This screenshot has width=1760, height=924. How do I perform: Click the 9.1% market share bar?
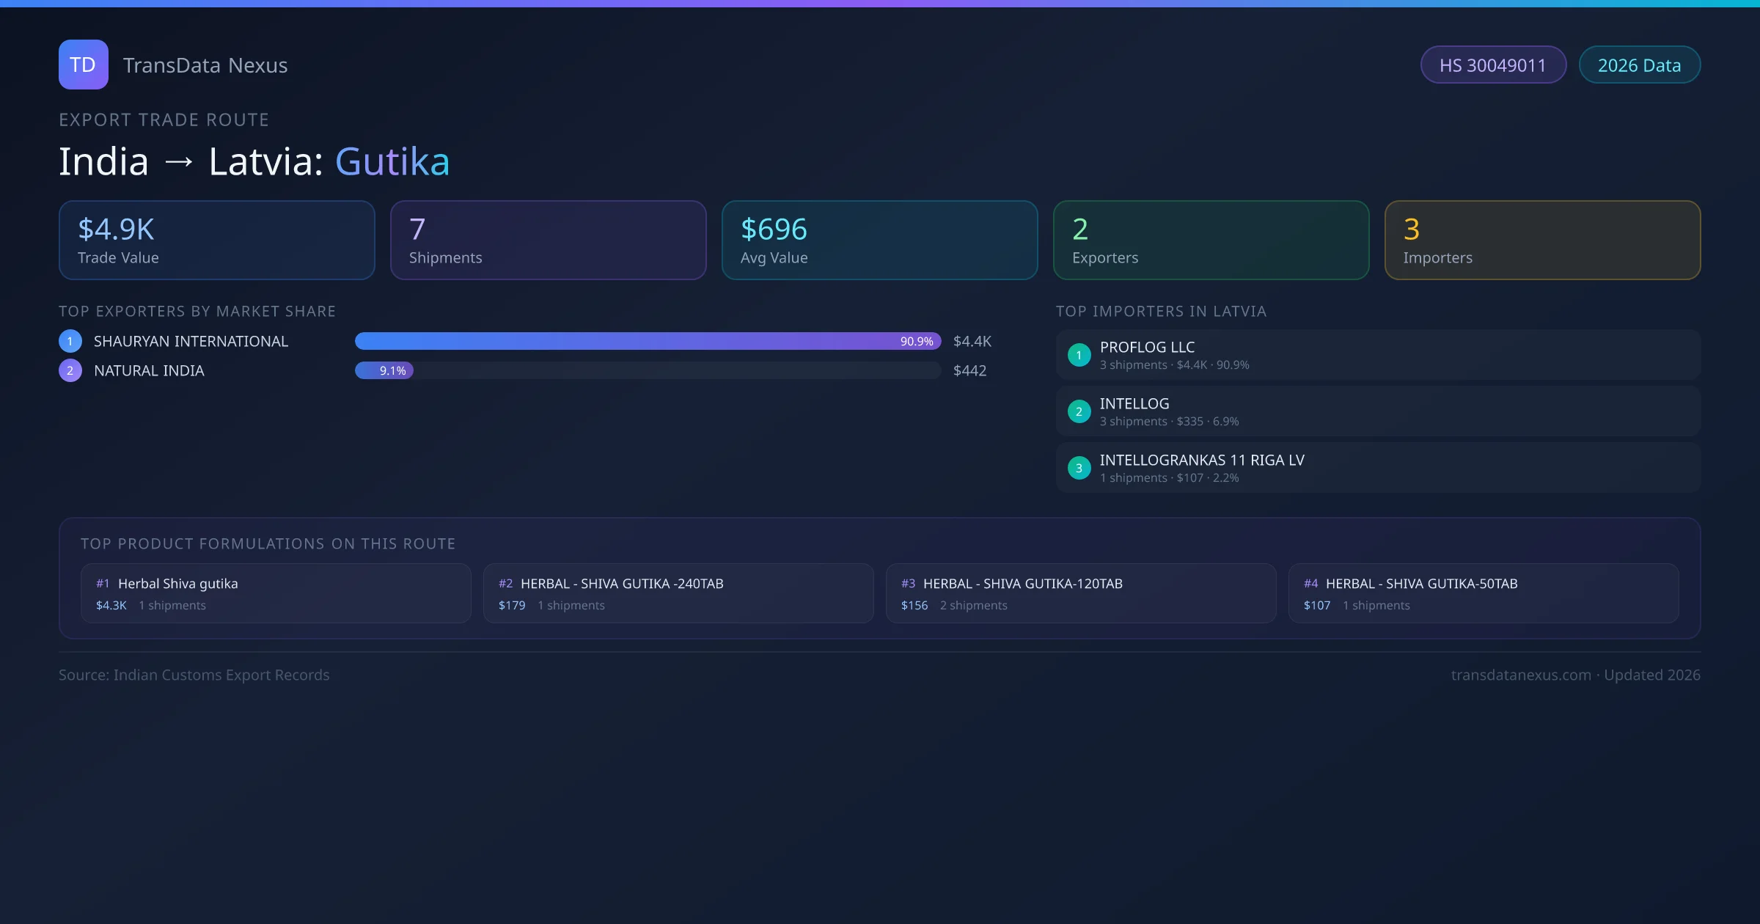coord(384,370)
